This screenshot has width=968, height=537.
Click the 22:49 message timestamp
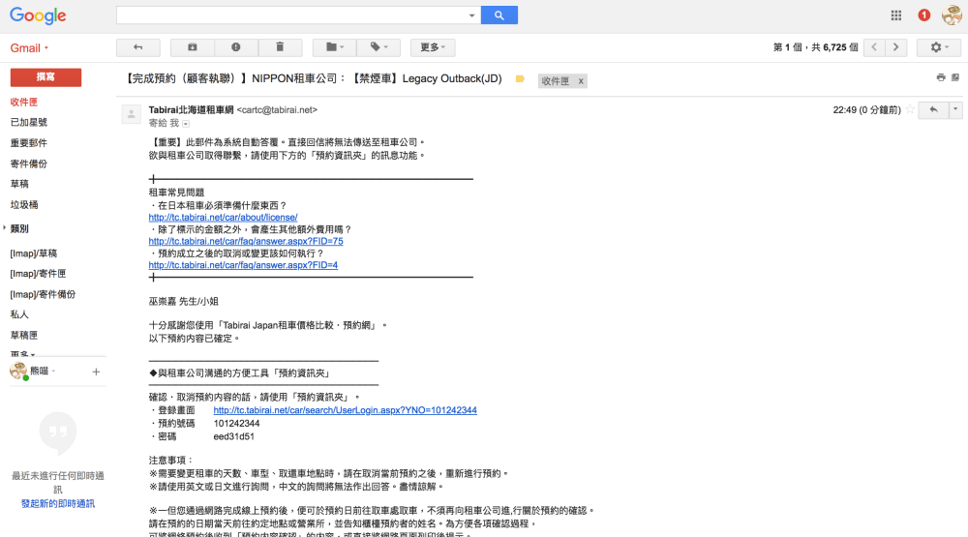(866, 110)
